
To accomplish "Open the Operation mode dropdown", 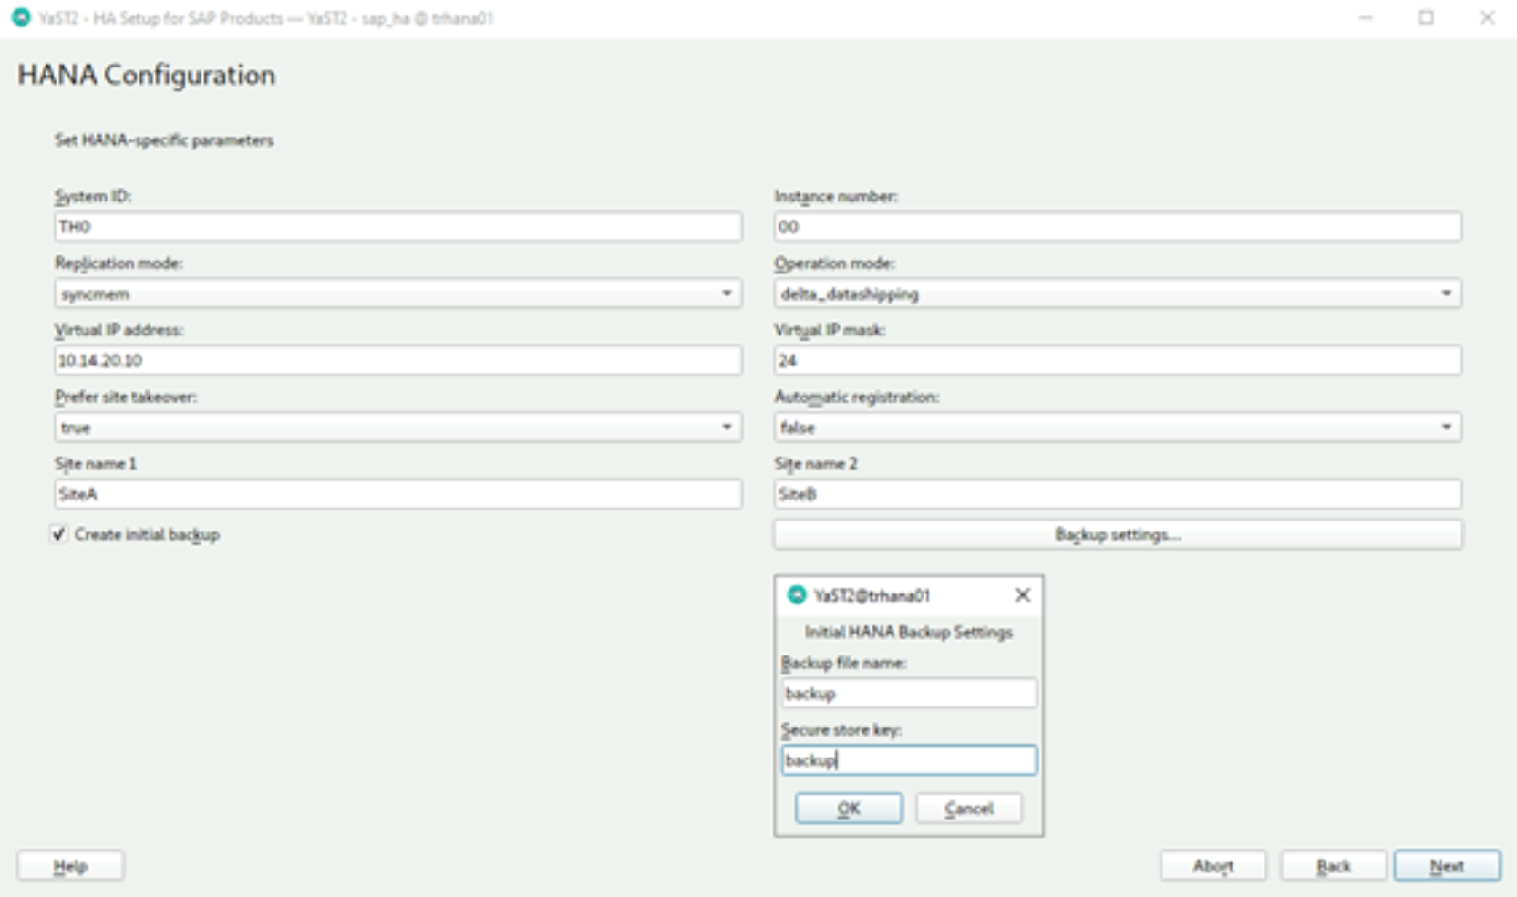I will click(1118, 294).
